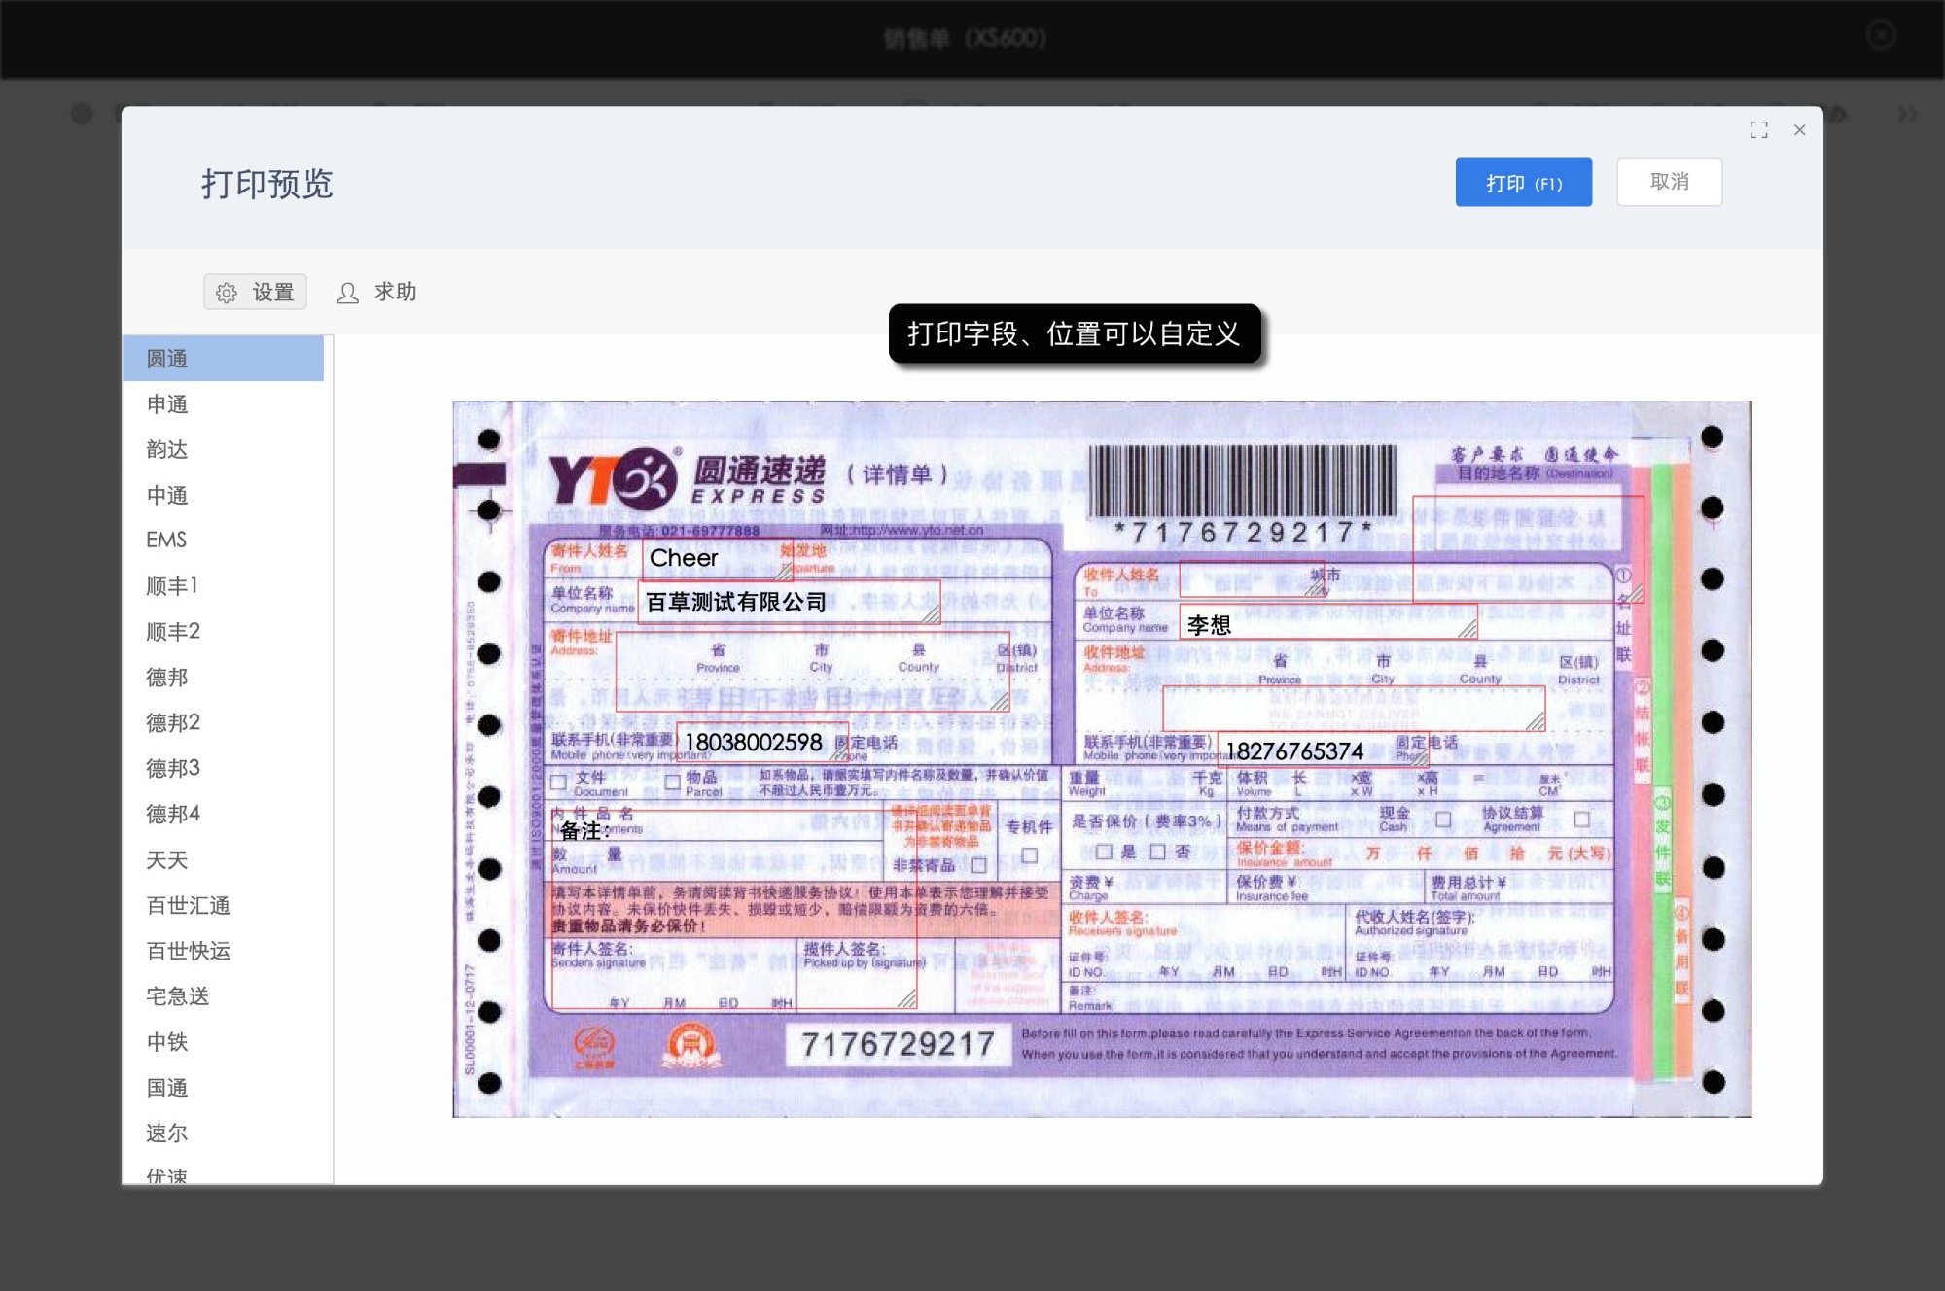
Task: Click the 打印 (F1) print button
Action: point(1523,183)
